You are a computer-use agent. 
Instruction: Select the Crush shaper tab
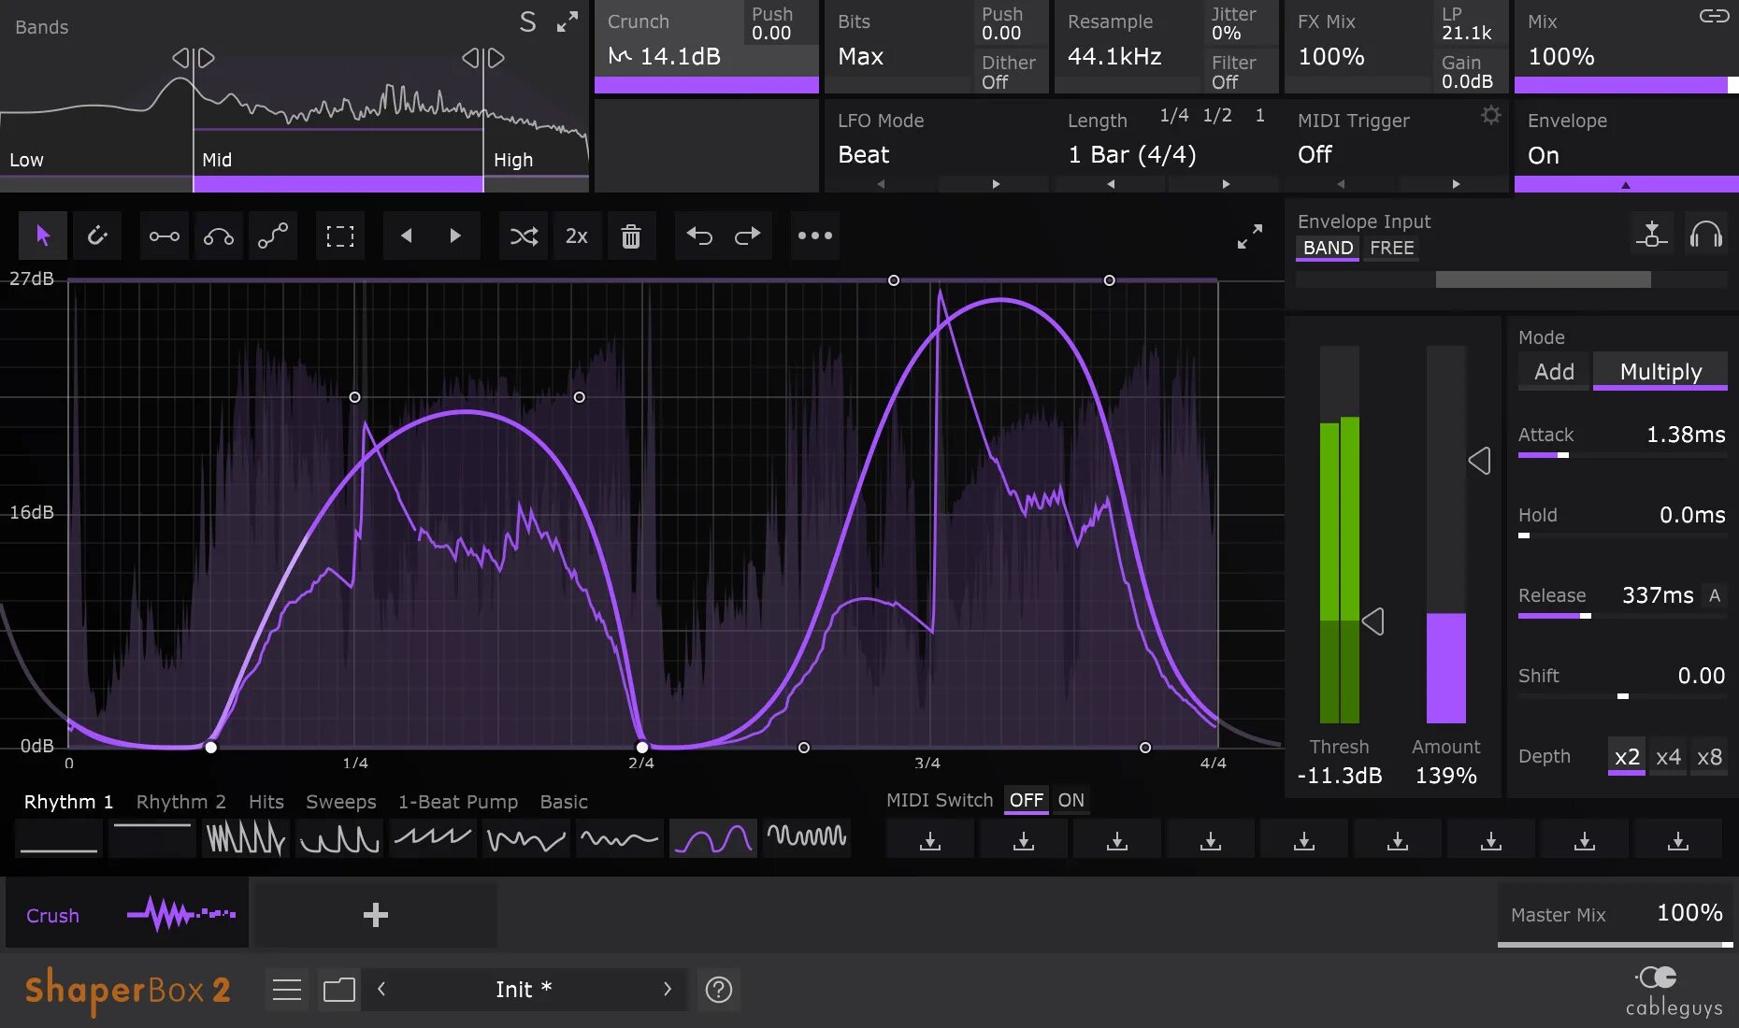coord(128,915)
